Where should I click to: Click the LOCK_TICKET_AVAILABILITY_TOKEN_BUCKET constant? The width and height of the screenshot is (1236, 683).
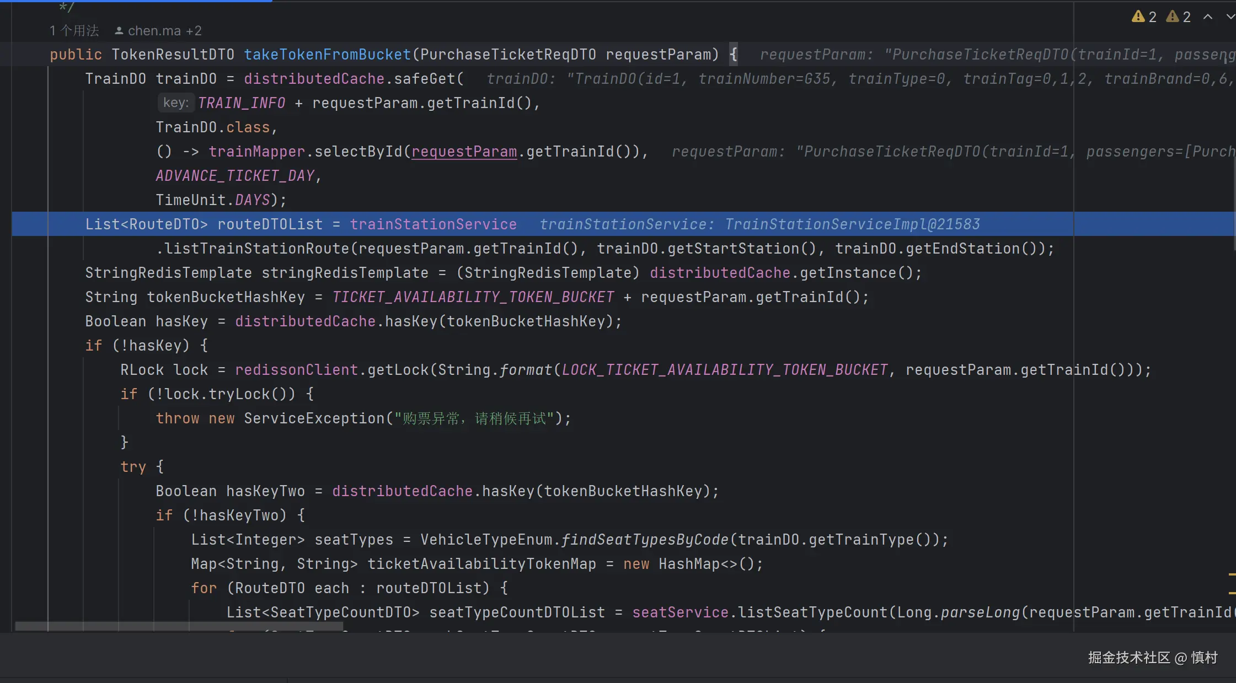[x=725, y=370]
